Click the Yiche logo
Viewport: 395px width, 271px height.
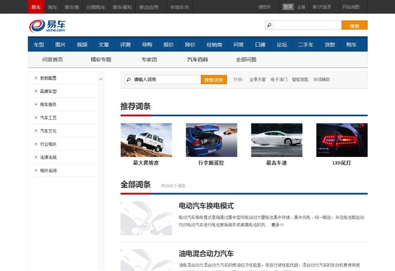[x=47, y=26]
